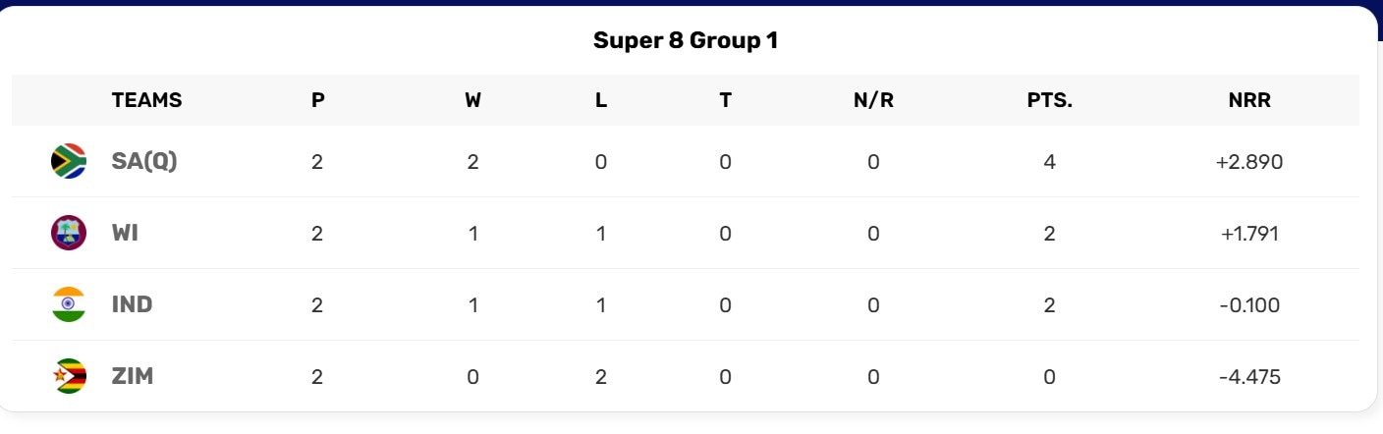Click South Africa's points value of 4

click(1049, 162)
